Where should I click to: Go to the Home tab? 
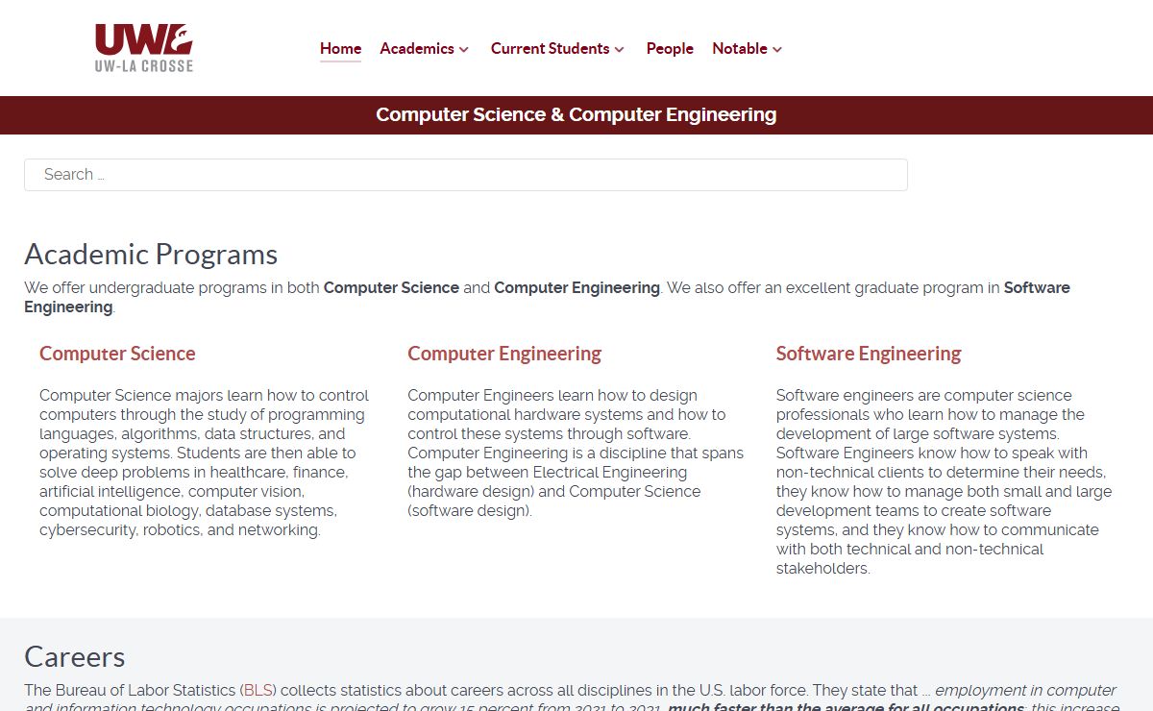coord(340,49)
